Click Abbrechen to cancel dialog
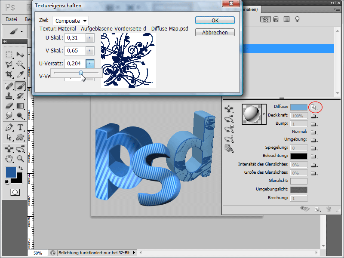Screen dimensions: 344x258 coord(215,33)
